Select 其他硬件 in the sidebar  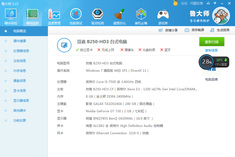pos(24,111)
